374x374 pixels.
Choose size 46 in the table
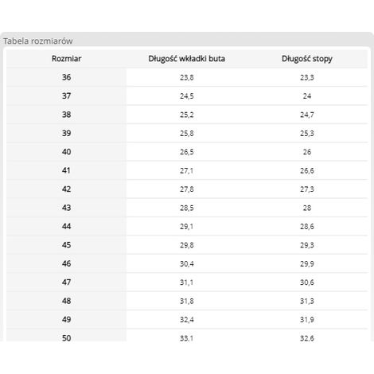coord(66,263)
